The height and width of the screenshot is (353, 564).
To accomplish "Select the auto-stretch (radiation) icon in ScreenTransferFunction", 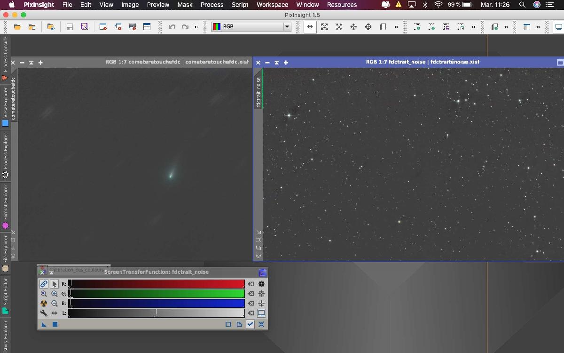I will [x=44, y=303].
